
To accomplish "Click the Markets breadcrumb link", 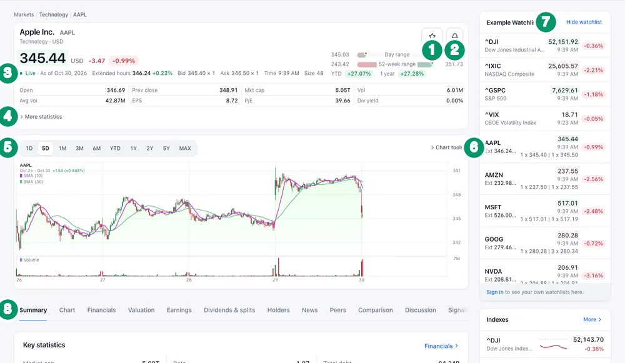I will click(24, 14).
